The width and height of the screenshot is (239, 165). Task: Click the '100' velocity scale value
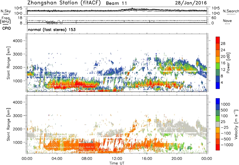[x=224, y=116]
